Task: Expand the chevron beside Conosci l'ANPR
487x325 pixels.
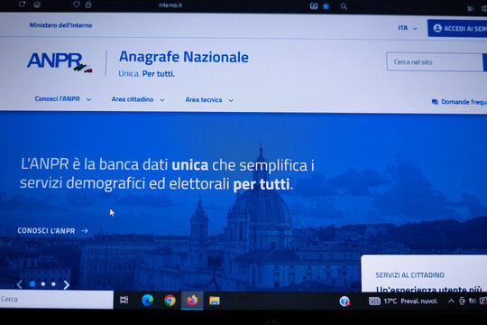Action: coord(88,99)
